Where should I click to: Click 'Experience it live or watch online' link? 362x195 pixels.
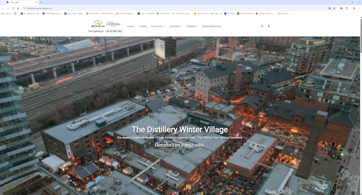(x=180, y=145)
